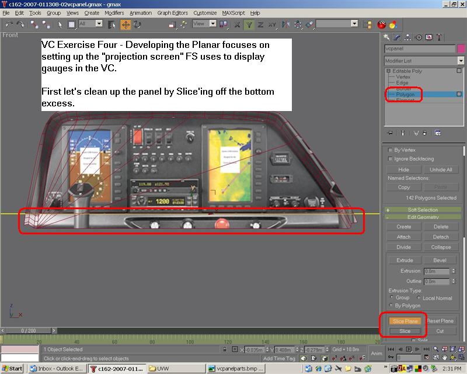Open the gmax Material Editor tomato icon

(x=382, y=25)
